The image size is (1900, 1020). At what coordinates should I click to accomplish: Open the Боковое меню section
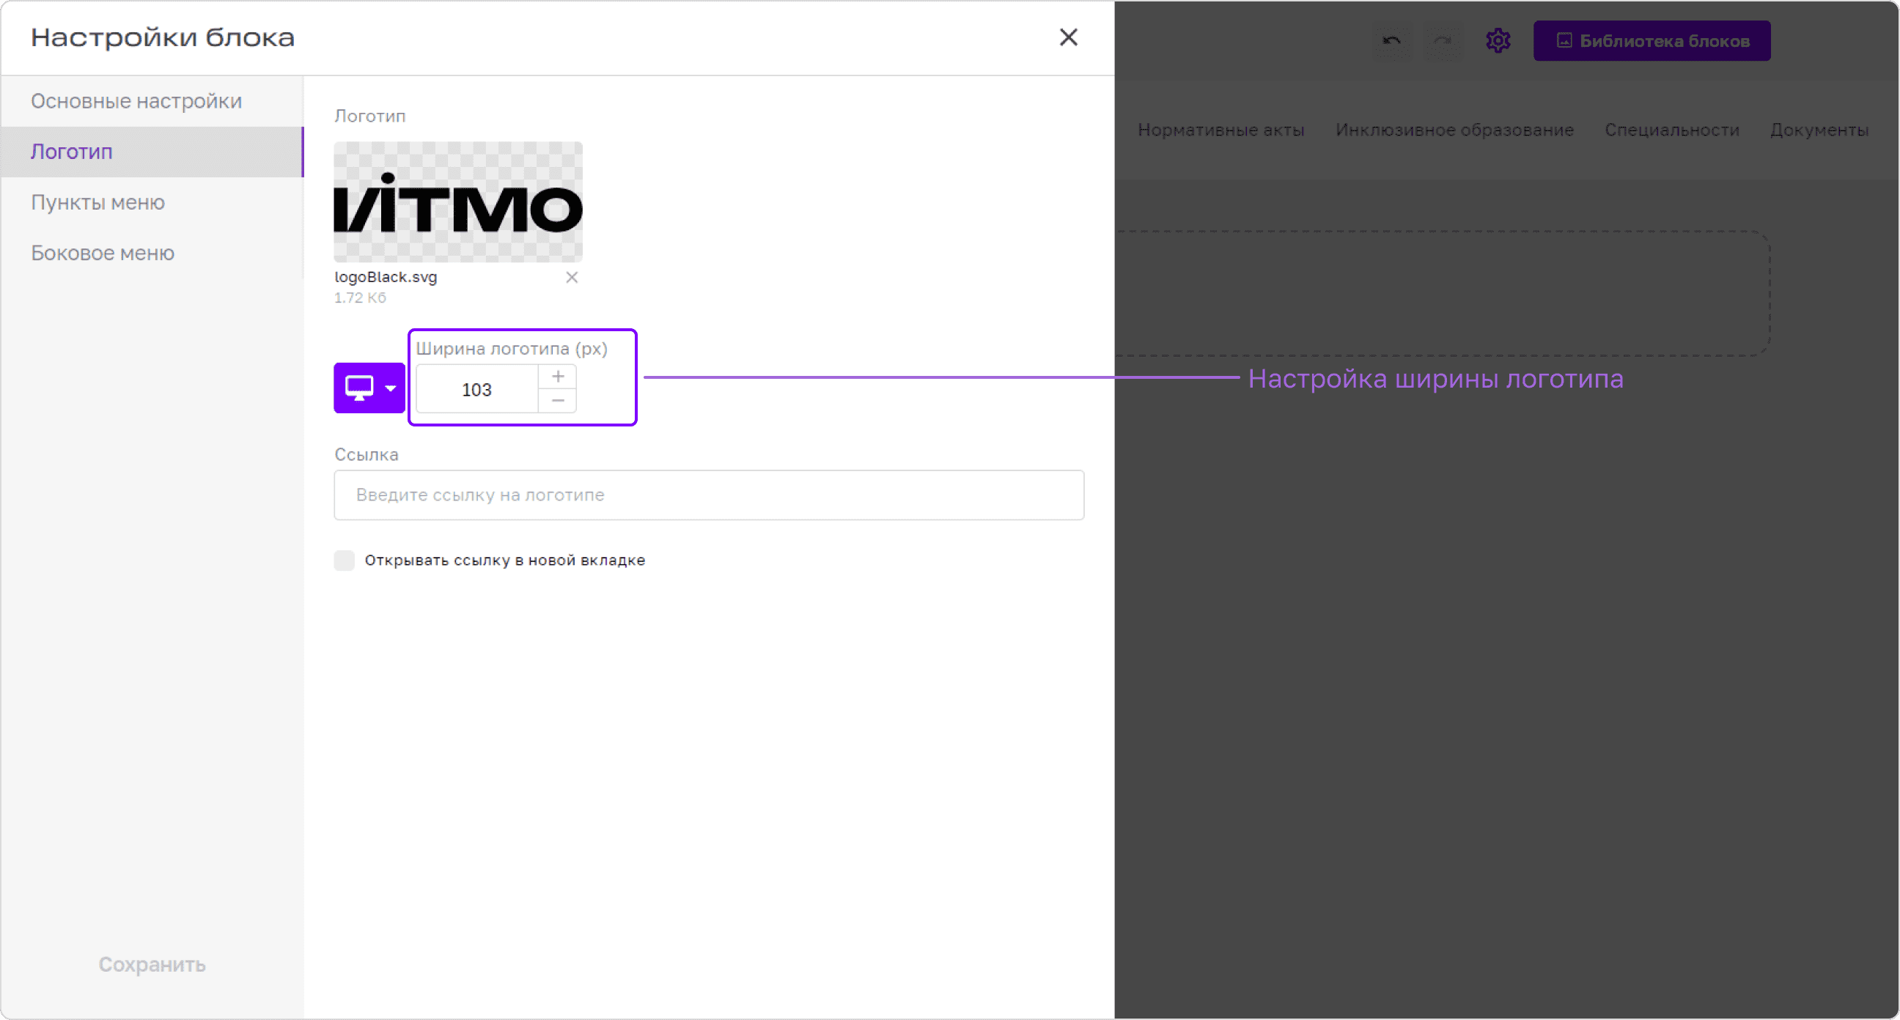[152, 253]
